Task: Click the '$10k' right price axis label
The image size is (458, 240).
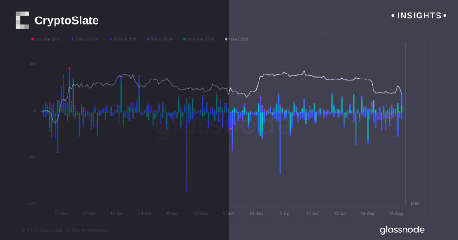Action: (415, 203)
